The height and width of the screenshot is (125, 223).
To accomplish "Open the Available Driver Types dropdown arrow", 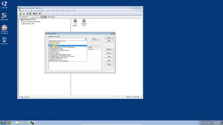I will tap(86, 39).
